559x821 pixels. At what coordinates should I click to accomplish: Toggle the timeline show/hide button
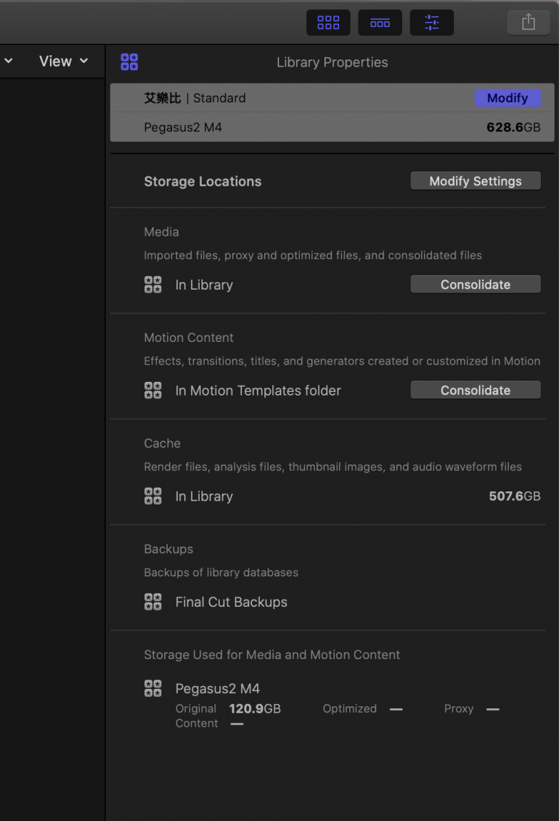tap(380, 23)
